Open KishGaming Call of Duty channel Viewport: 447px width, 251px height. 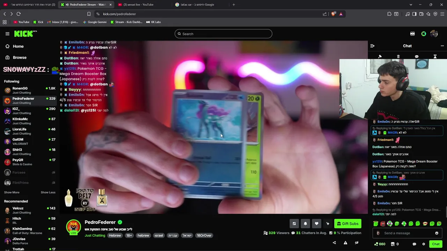tap(29, 231)
